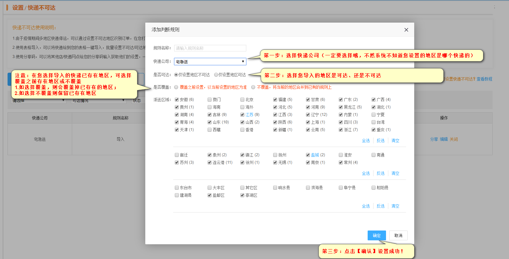509x259 pixels.
Task: Uncheck the 盐都区 district checkbox
Action: (x=210, y=195)
